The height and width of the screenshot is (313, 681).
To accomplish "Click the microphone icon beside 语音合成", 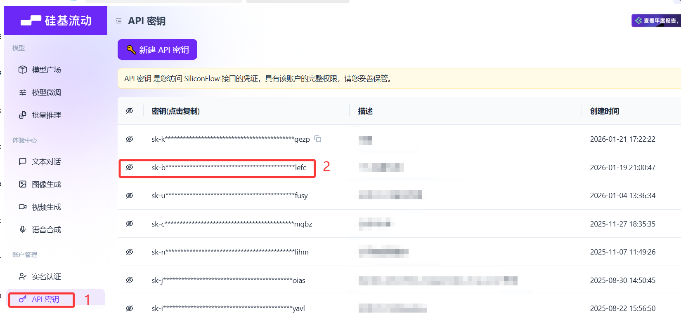I will point(23,229).
